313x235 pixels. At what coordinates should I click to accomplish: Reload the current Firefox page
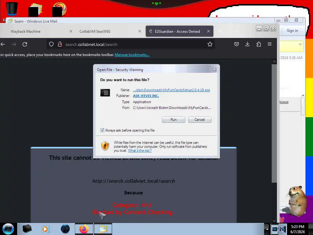pos(25,44)
